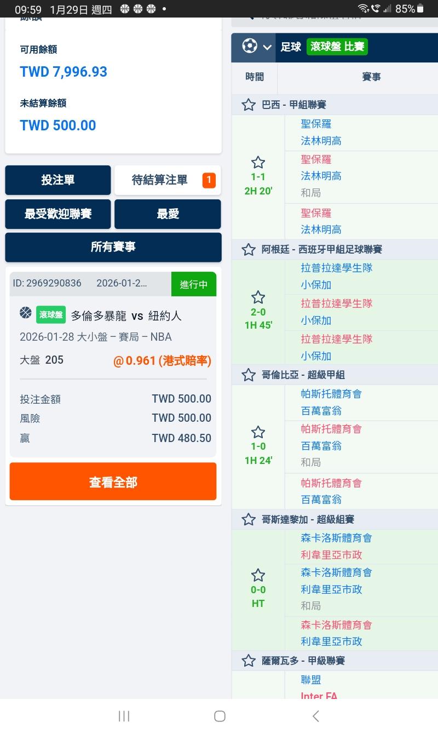Viewport: 438px width, 734px height.
Task: Expand the sport selector dropdown arrow
Action: tap(267, 47)
